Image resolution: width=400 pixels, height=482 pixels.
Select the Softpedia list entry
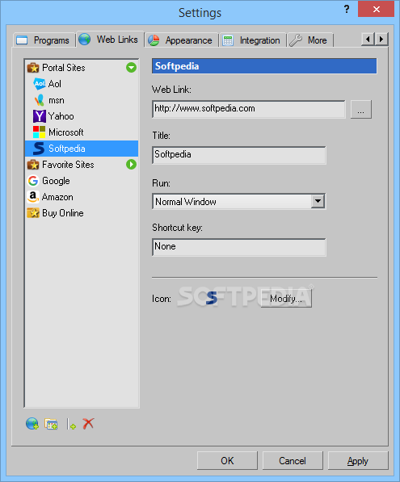(x=82, y=149)
